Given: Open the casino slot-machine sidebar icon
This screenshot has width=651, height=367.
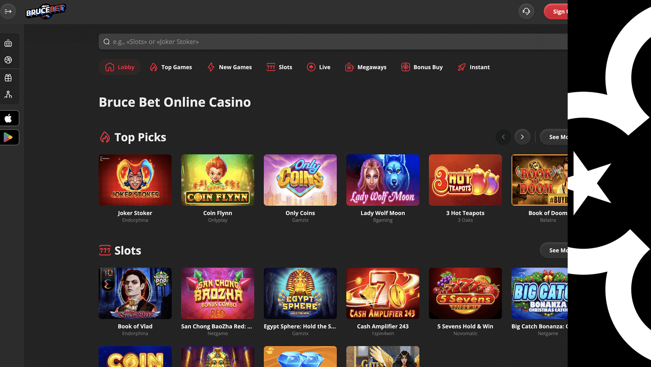Looking at the screenshot, I should coord(8,43).
